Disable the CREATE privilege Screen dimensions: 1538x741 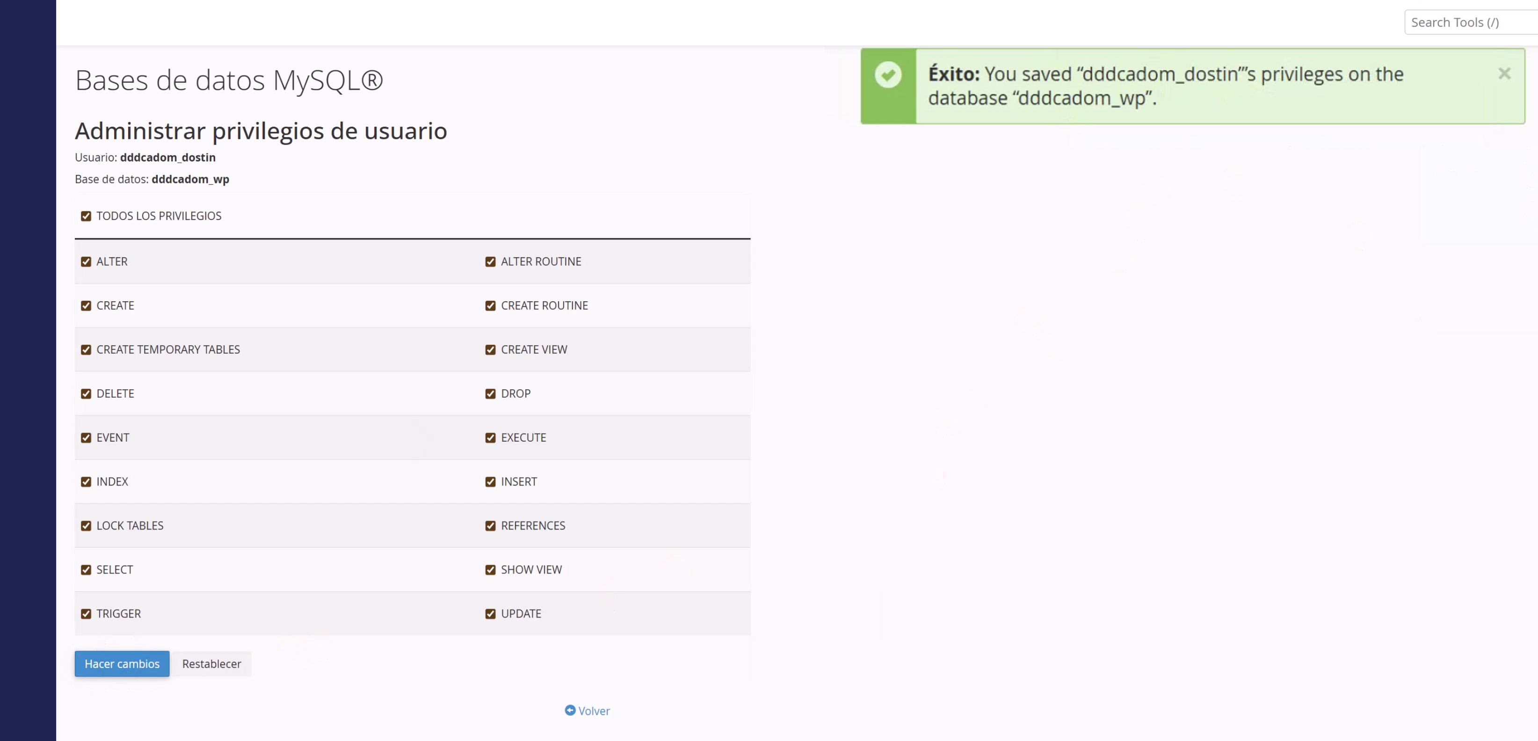[86, 305]
